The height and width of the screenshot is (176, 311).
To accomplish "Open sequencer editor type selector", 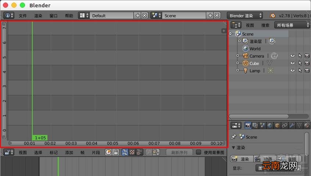I will (9, 152).
